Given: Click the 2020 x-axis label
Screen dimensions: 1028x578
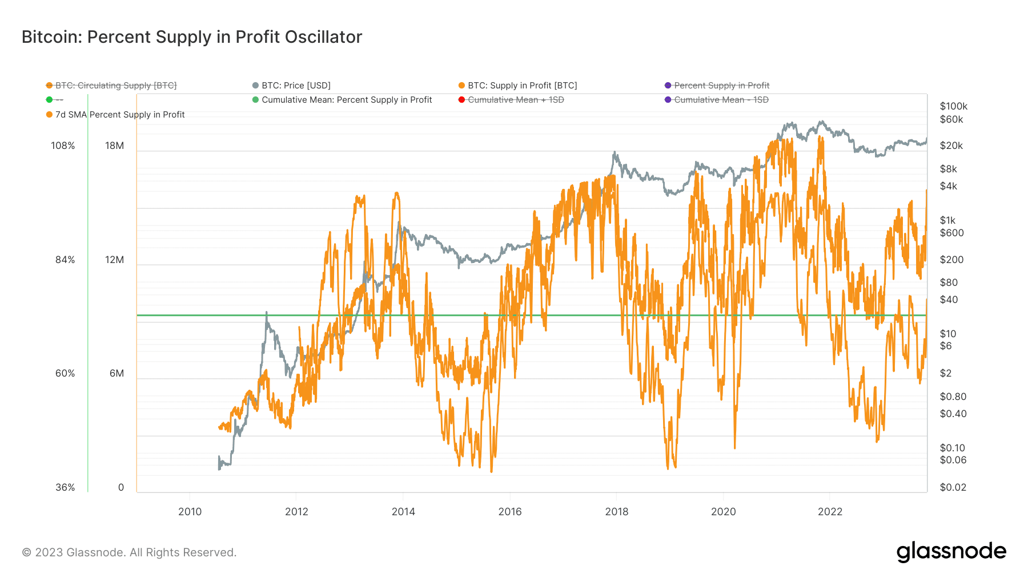Looking at the screenshot, I should (723, 512).
